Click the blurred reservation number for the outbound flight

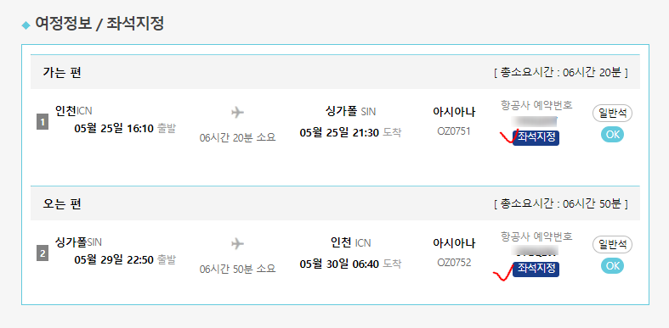536,122
